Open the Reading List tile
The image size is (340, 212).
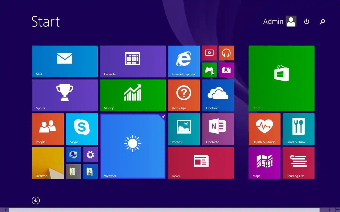click(299, 163)
